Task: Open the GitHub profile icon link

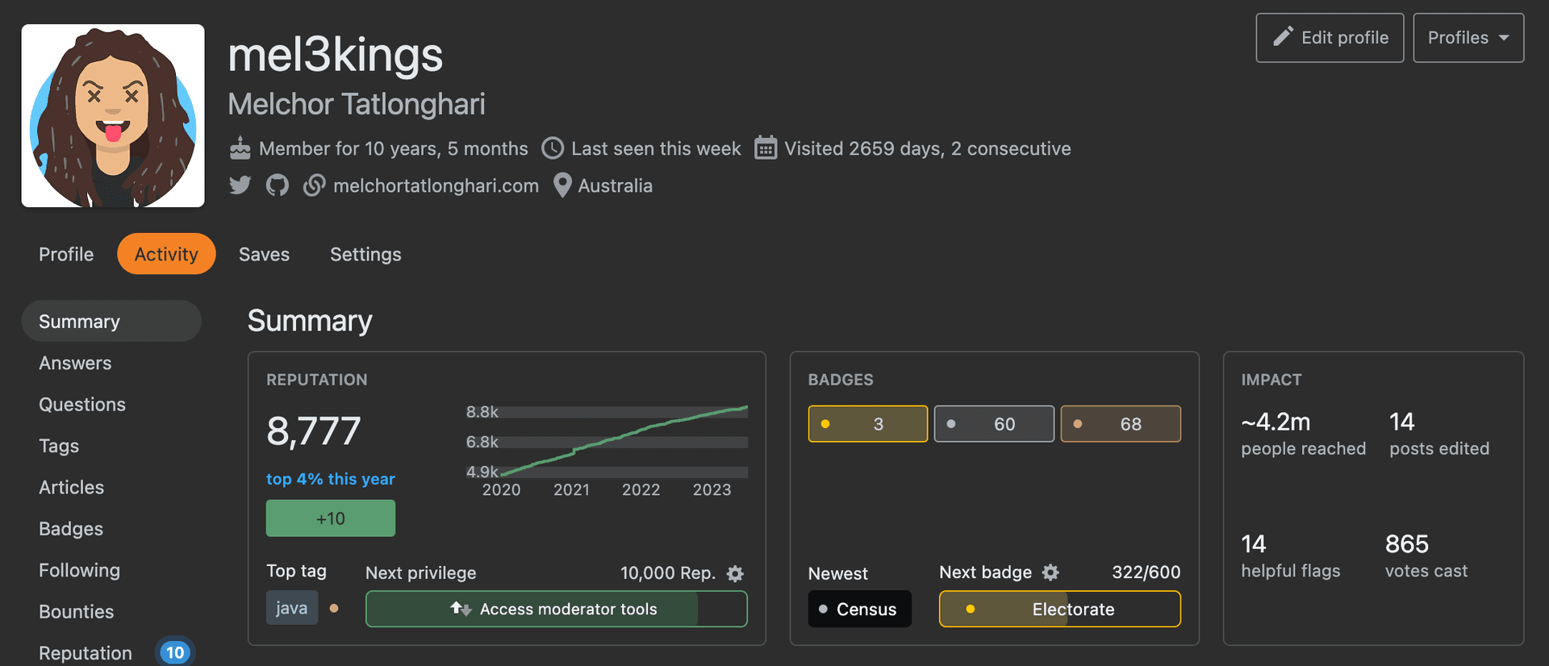Action: [277, 185]
